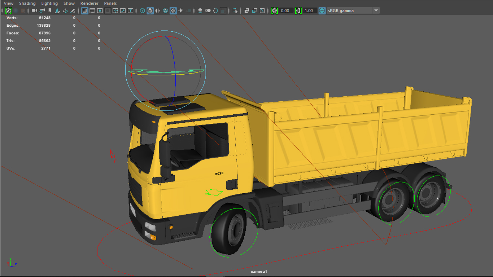The image size is (493, 277).
Task: Click the exposure aperture icon
Action: point(275,11)
